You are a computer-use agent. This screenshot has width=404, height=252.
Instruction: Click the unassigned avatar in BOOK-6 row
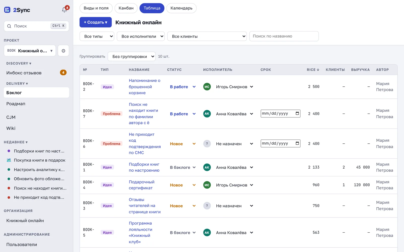[x=207, y=144]
